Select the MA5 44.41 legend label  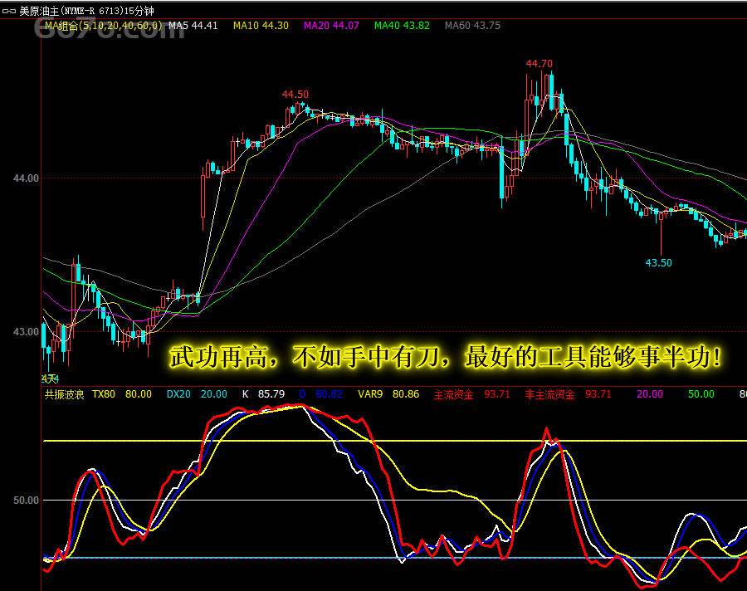pyautogui.click(x=193, y=26)
